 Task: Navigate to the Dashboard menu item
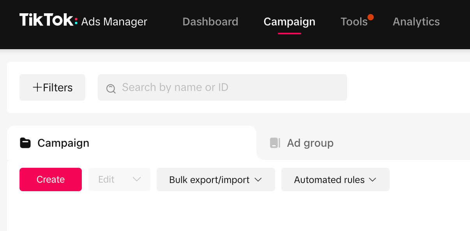[210, 22]
